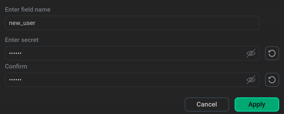Screen dimensions: 284x114
Task: Click inside the Enter secret password box
Action: (x=132, y=53)
